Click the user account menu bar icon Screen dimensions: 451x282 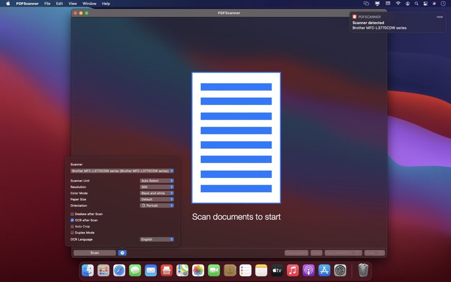click(x=408, y=3)
